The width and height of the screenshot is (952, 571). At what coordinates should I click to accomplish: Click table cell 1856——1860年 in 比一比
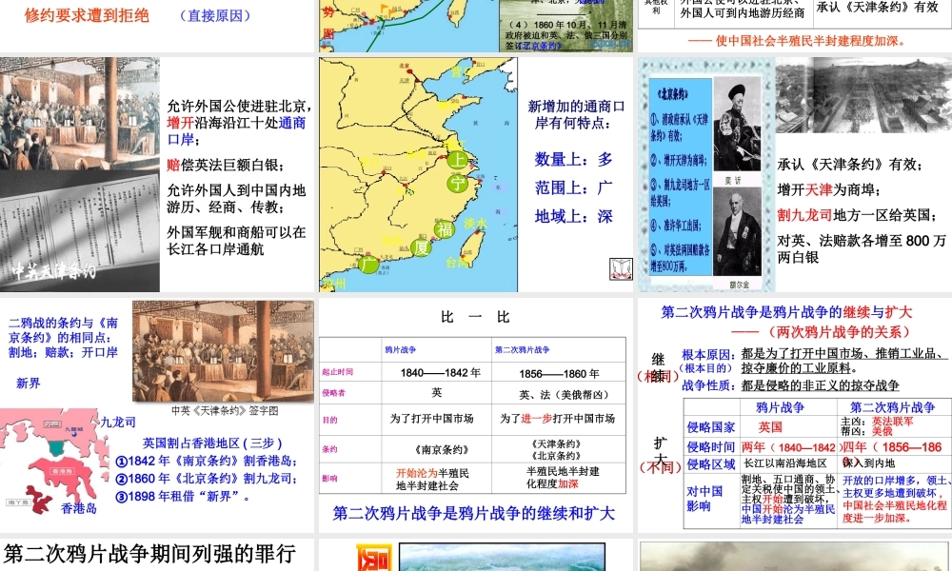[559, 374]
